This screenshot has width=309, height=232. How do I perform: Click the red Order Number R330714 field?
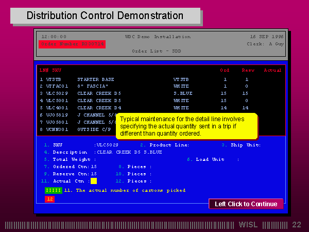(x=72, y=44)
